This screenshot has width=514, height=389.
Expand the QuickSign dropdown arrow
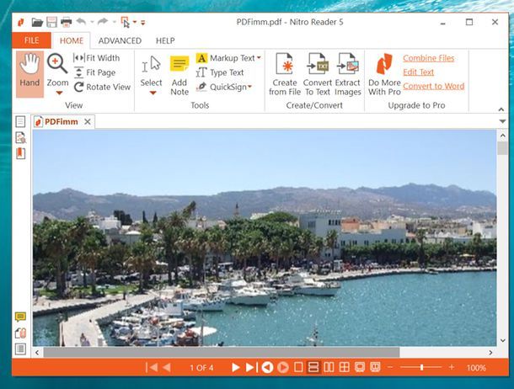[249, 87]
